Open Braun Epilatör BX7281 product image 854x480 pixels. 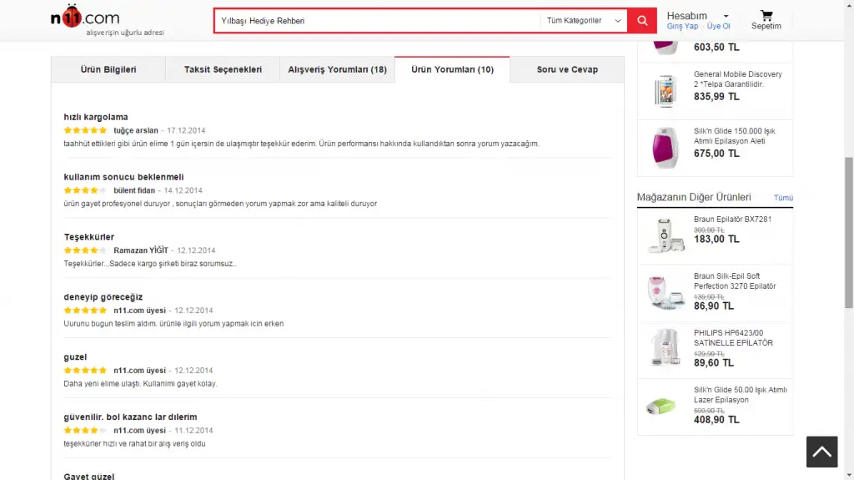[665, 235]
